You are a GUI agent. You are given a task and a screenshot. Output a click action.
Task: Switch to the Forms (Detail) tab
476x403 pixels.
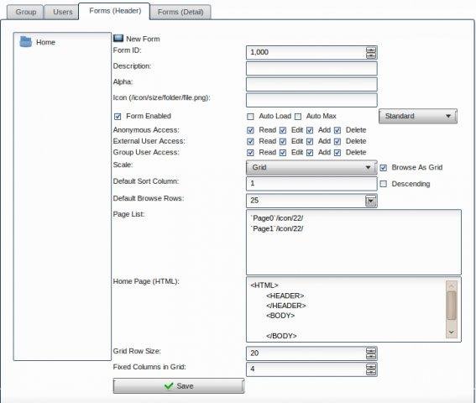point(180,12)
